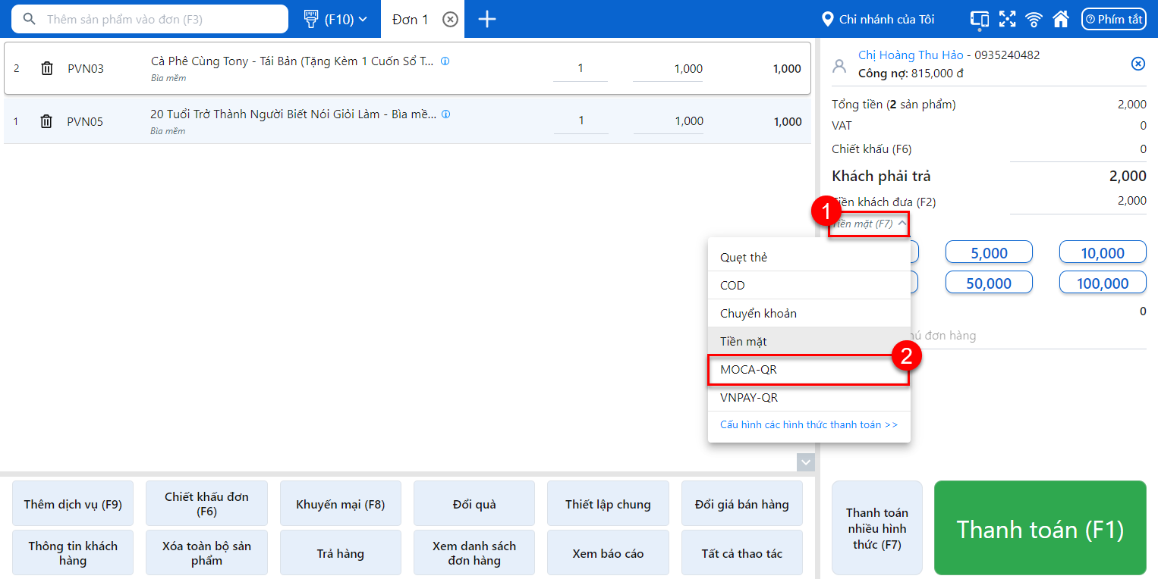The image size is (1158, 579).
Task: Open Cấu hình các hình thức thanh toán link
Action: pos(808,425)
